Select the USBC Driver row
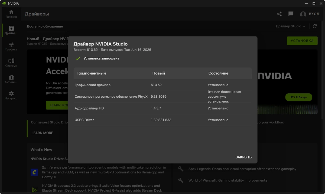The width and height of the screenshot is (325, 194). click(x=162, y=120)
